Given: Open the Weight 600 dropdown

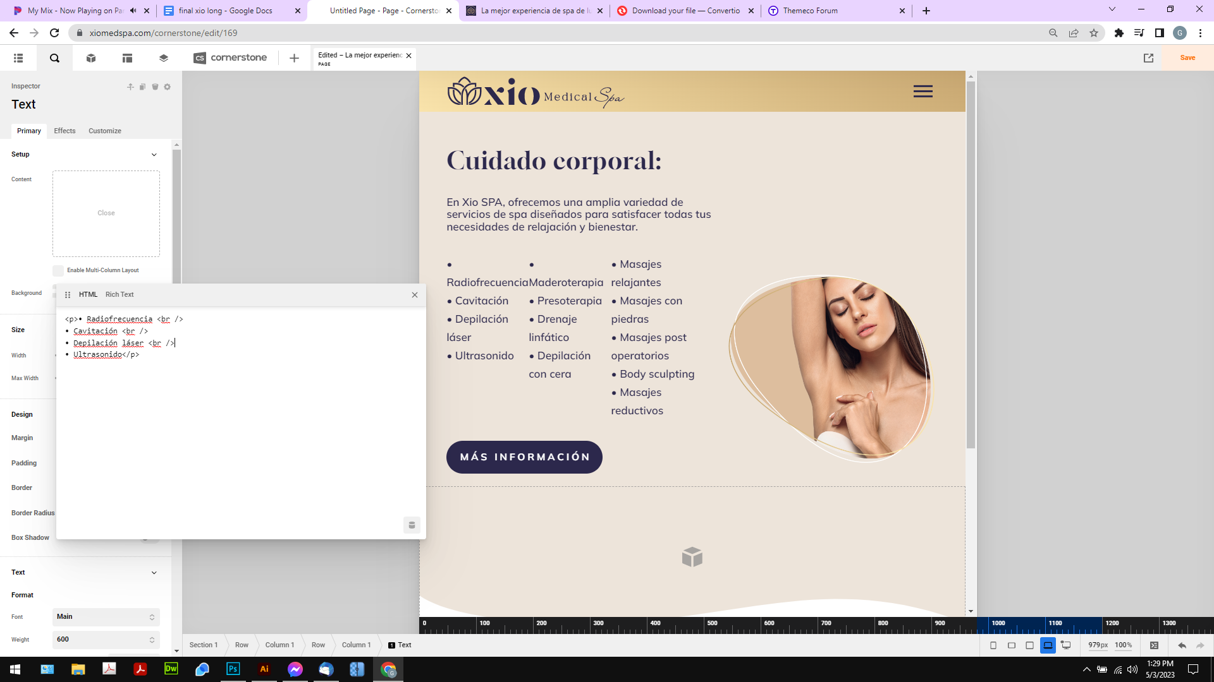Looking at the screenshot, I should [x=106, y=640].
